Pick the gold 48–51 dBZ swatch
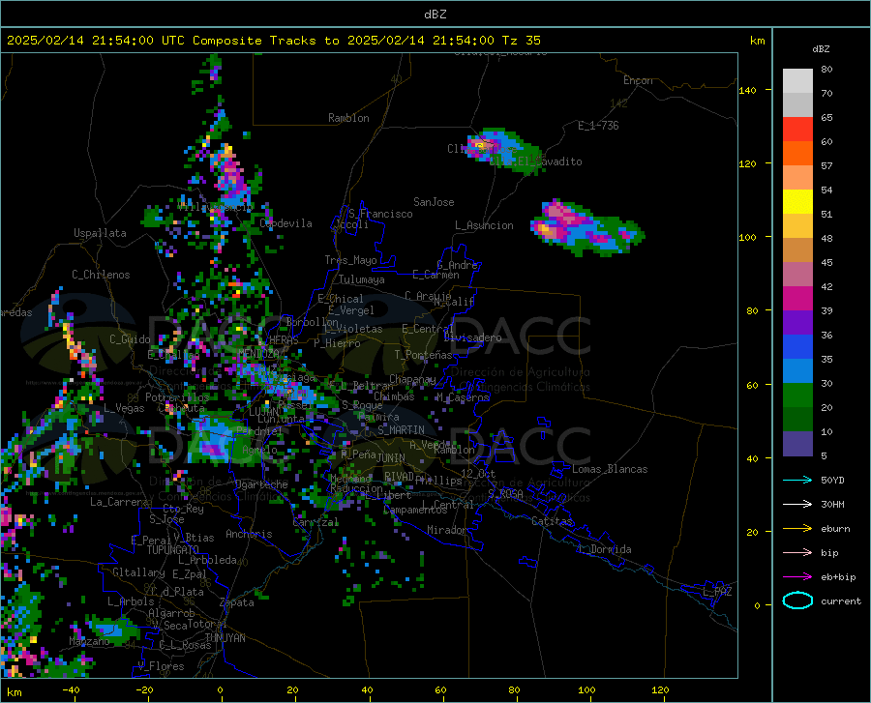 (797, 226)
